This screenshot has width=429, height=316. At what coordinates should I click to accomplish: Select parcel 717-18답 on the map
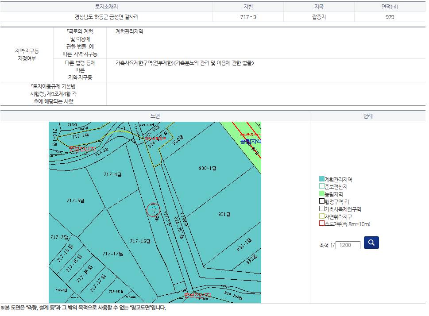tap(65, 253)
